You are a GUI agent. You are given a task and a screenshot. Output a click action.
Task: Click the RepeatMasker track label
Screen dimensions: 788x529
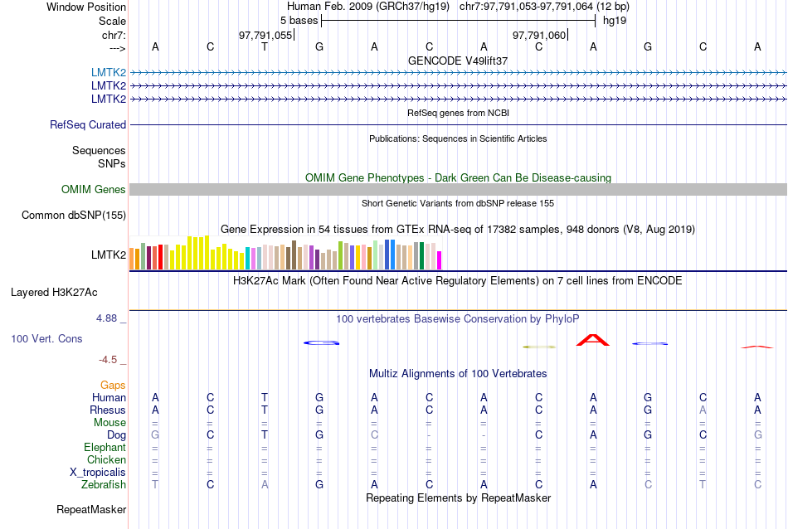click(x=91, y=509)
